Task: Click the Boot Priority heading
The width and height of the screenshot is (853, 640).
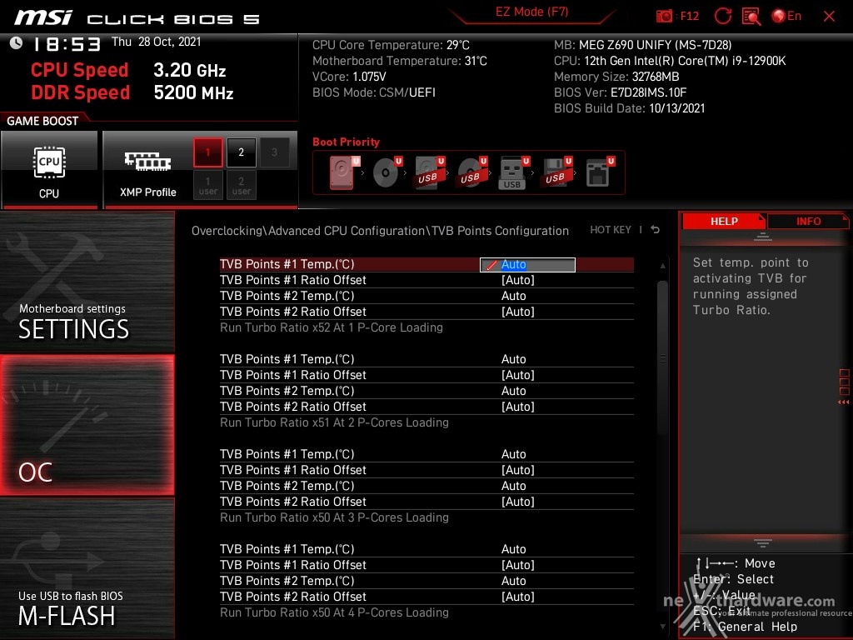Action: point(346,142)
